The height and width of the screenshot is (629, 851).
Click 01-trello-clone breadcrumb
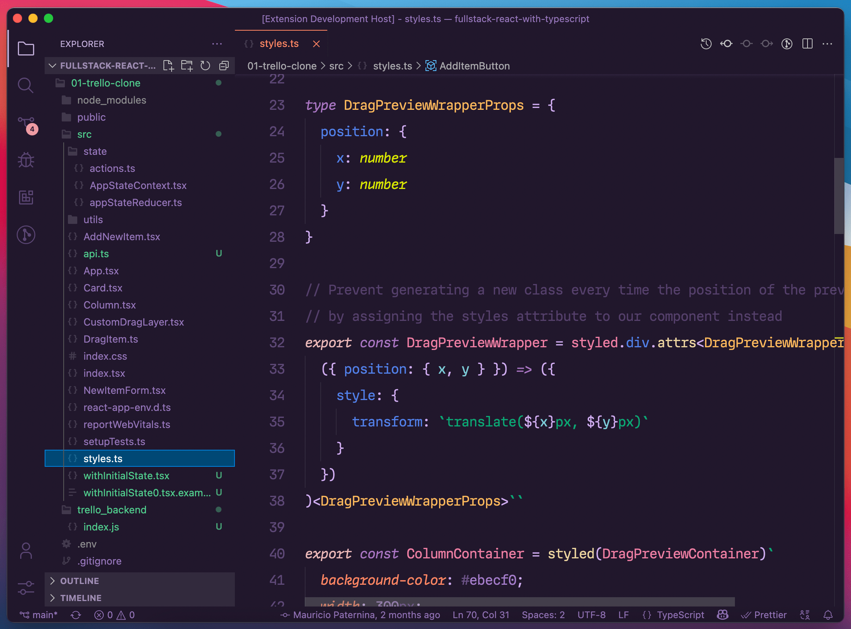282,66
